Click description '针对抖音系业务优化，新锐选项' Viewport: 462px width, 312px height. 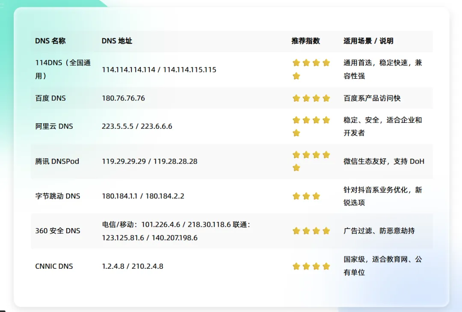pos(383,196)
